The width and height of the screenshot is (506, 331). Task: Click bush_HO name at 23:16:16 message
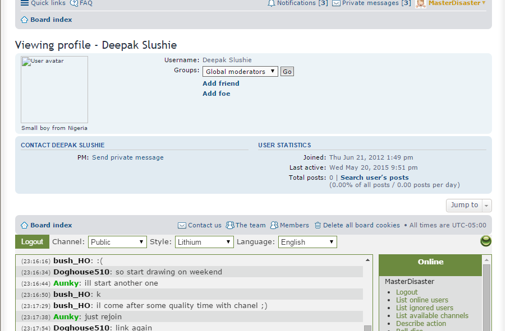(x=72, y=261)
